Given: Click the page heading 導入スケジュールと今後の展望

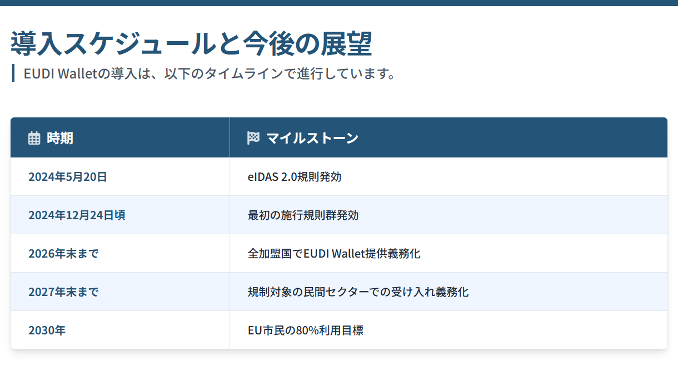Looking at the screenshot, I should [191, 44].
